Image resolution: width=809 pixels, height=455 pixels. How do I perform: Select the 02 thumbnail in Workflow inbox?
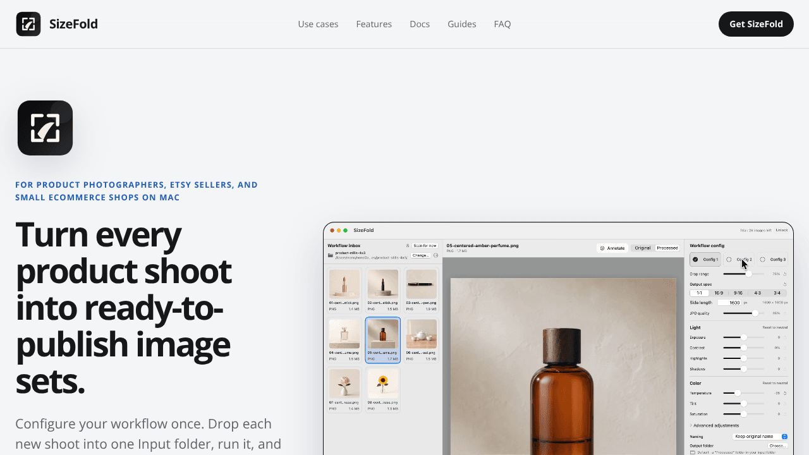pyautogui.click(x=383, y=291)
